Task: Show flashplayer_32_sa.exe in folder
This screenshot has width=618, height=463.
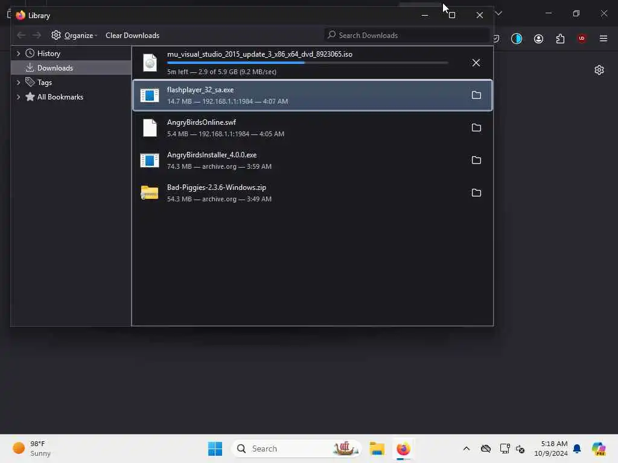Action: [476, 95]
